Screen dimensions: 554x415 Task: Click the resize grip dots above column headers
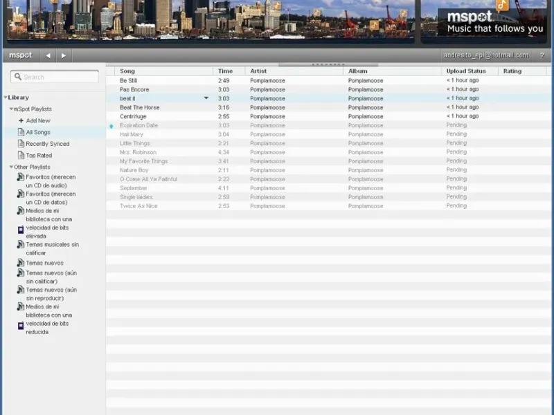click(x=328, y=64)
